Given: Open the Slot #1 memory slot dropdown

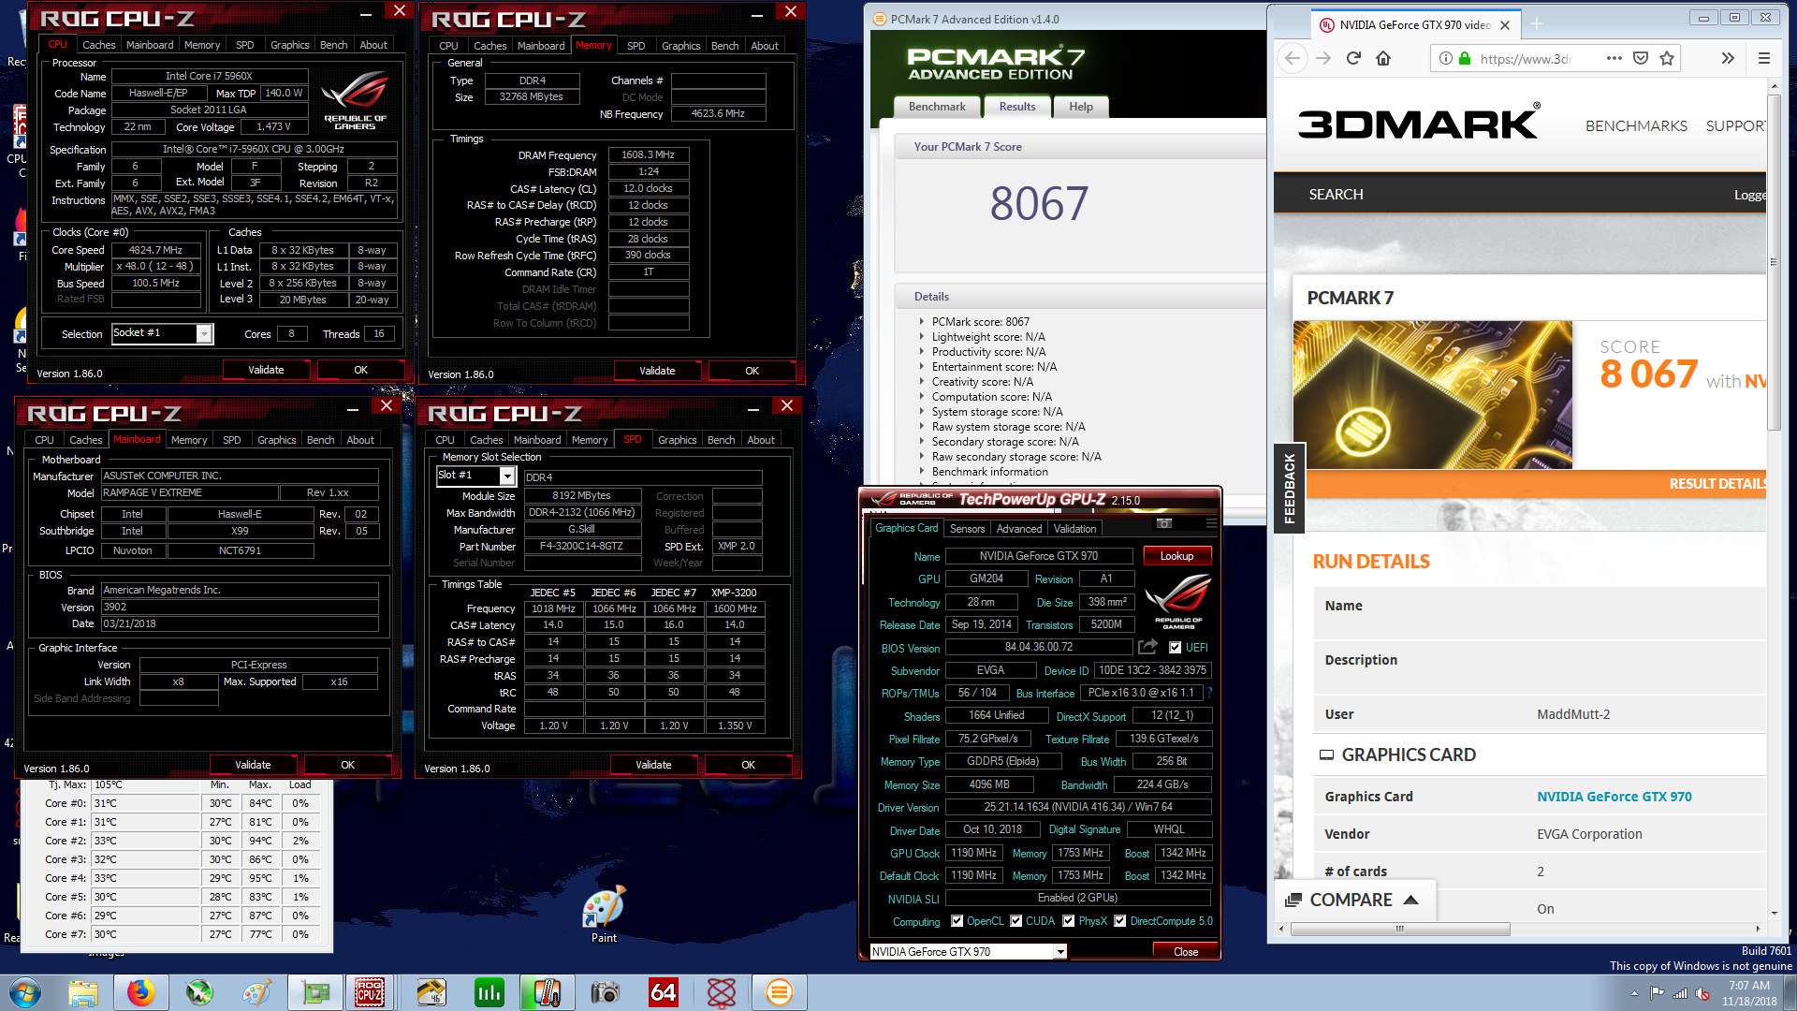Looking at the screenshot, I should (x=506, y=476).
